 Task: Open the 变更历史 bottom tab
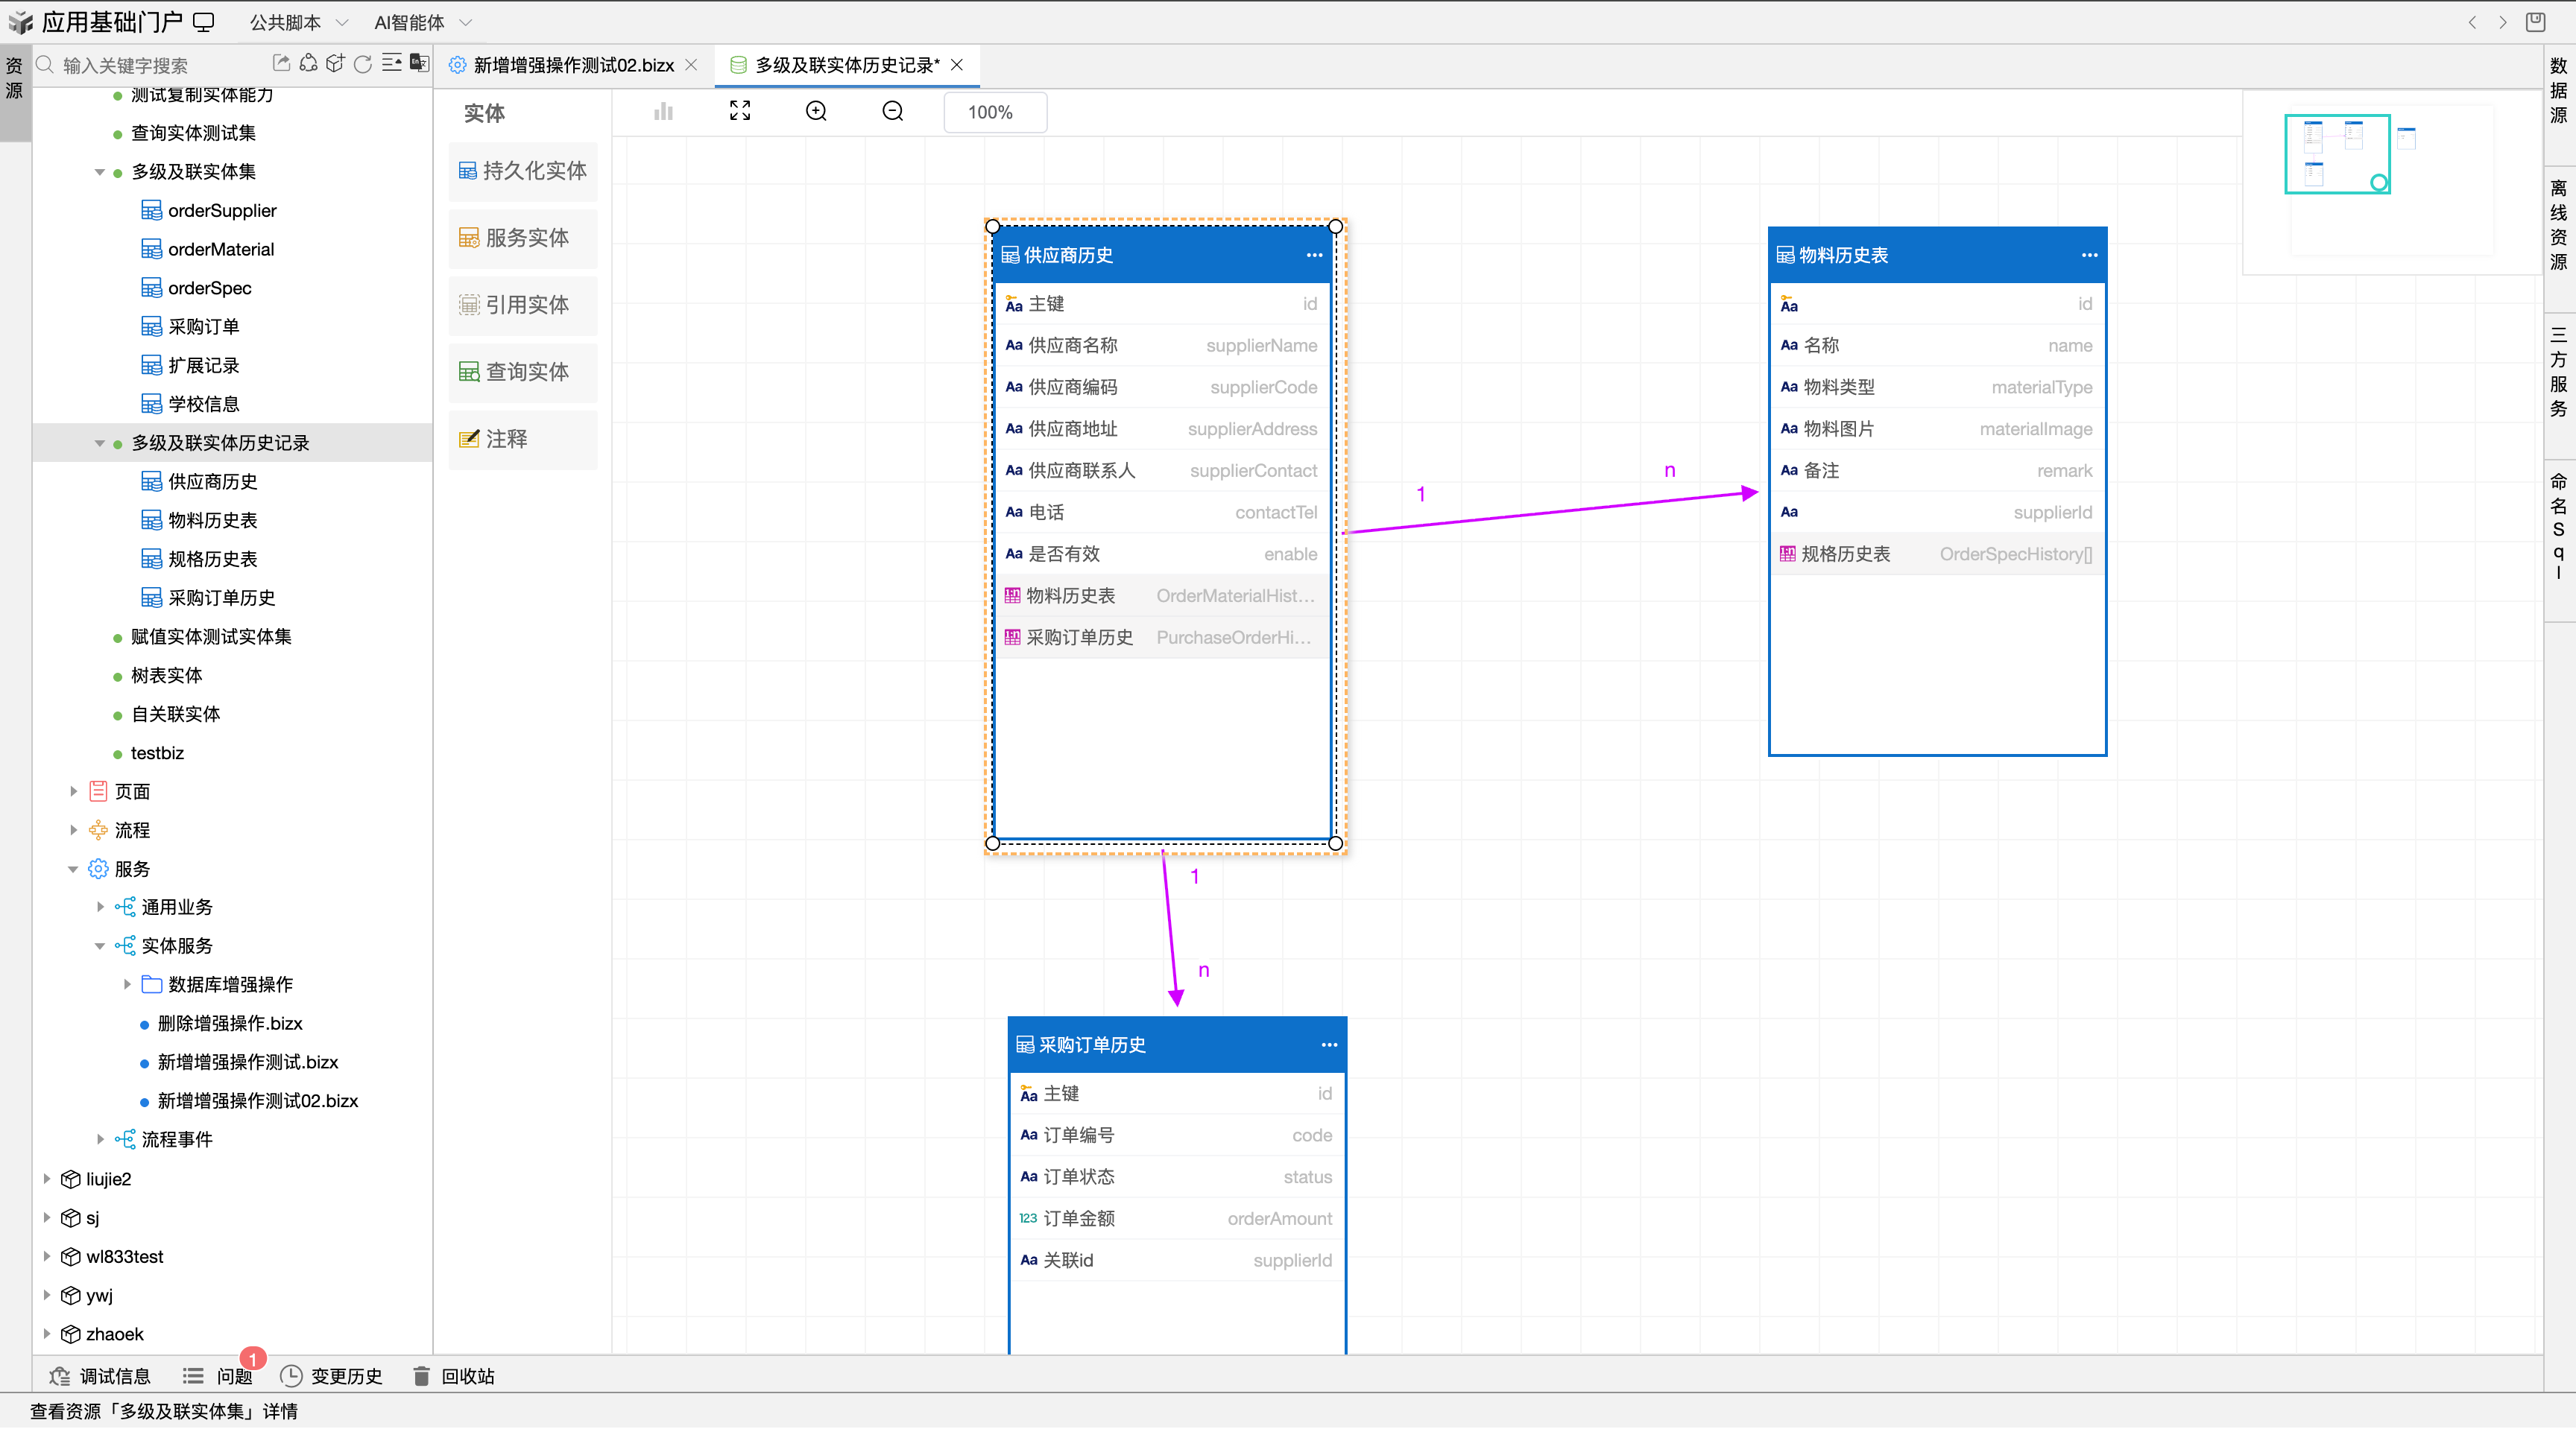(x=332, y=1376)
